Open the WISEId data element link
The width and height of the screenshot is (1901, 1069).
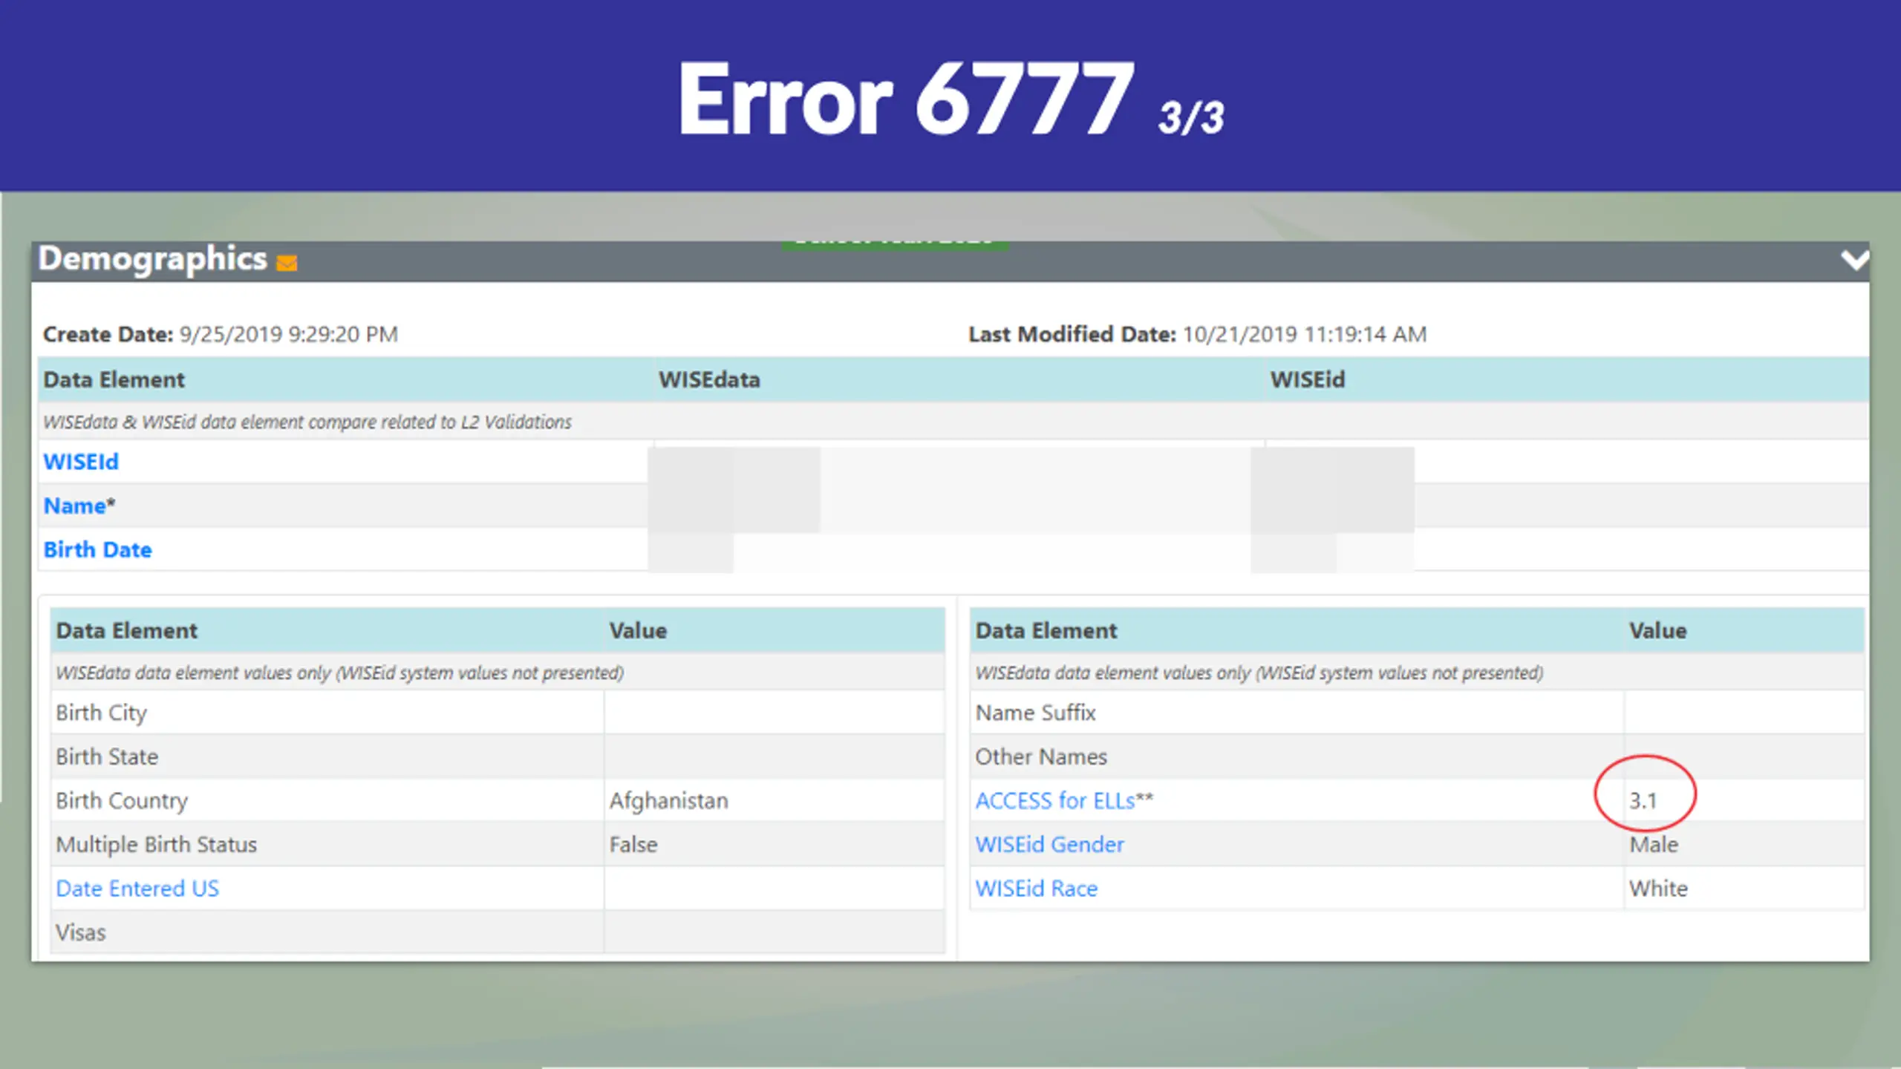tap(81, 462)
